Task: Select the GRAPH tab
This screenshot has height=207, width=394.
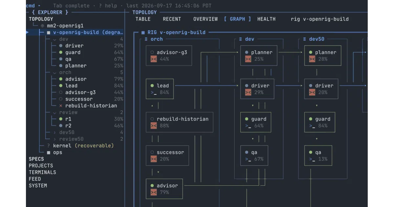Action: tap(237, 19)
